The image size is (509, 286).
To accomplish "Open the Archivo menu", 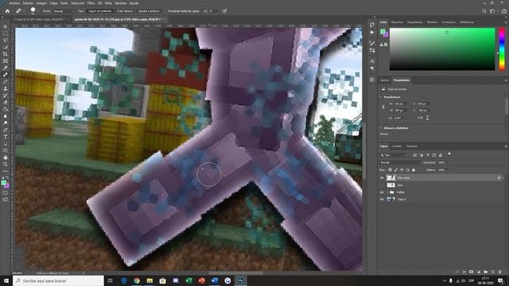I will tap(14, 3).
